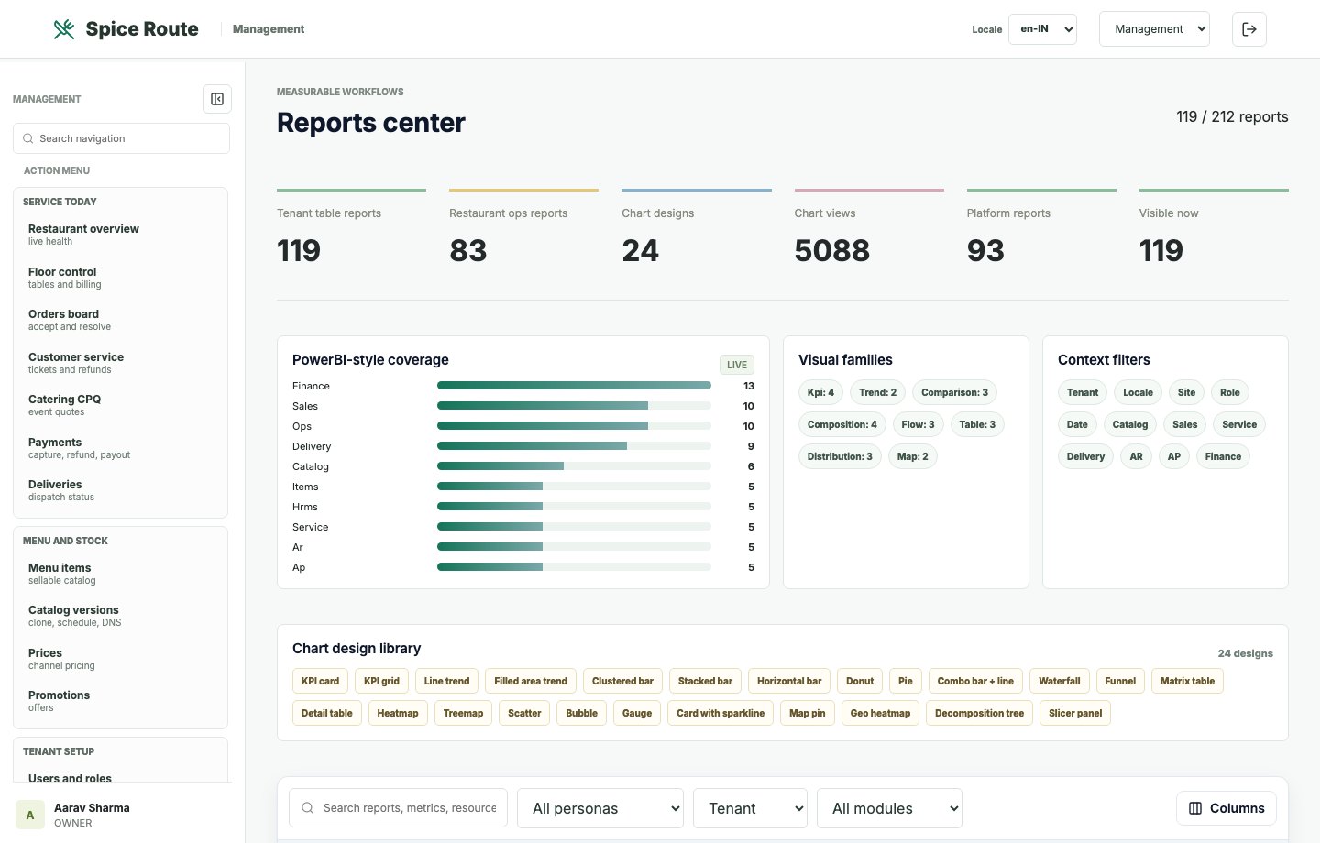Click the Slicer panel design chip
The width and height of the screenshot is (1320, 843).
(1075, 713)
